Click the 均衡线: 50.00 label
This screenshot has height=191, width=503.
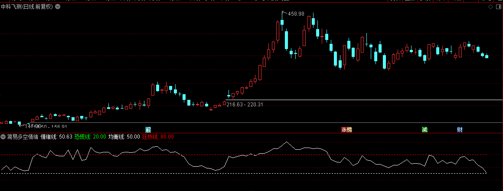click(x=124, y=137)
